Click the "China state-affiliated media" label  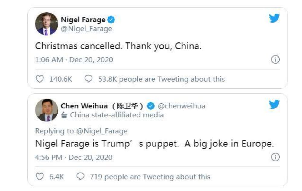pyautogui.click(x=117, y=115)
